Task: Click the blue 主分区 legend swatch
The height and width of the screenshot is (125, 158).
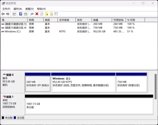Action: pos(15,118)
